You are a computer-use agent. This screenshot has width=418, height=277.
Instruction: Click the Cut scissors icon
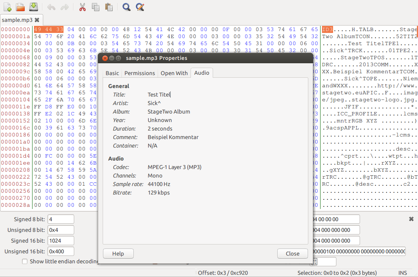[82, 7]
